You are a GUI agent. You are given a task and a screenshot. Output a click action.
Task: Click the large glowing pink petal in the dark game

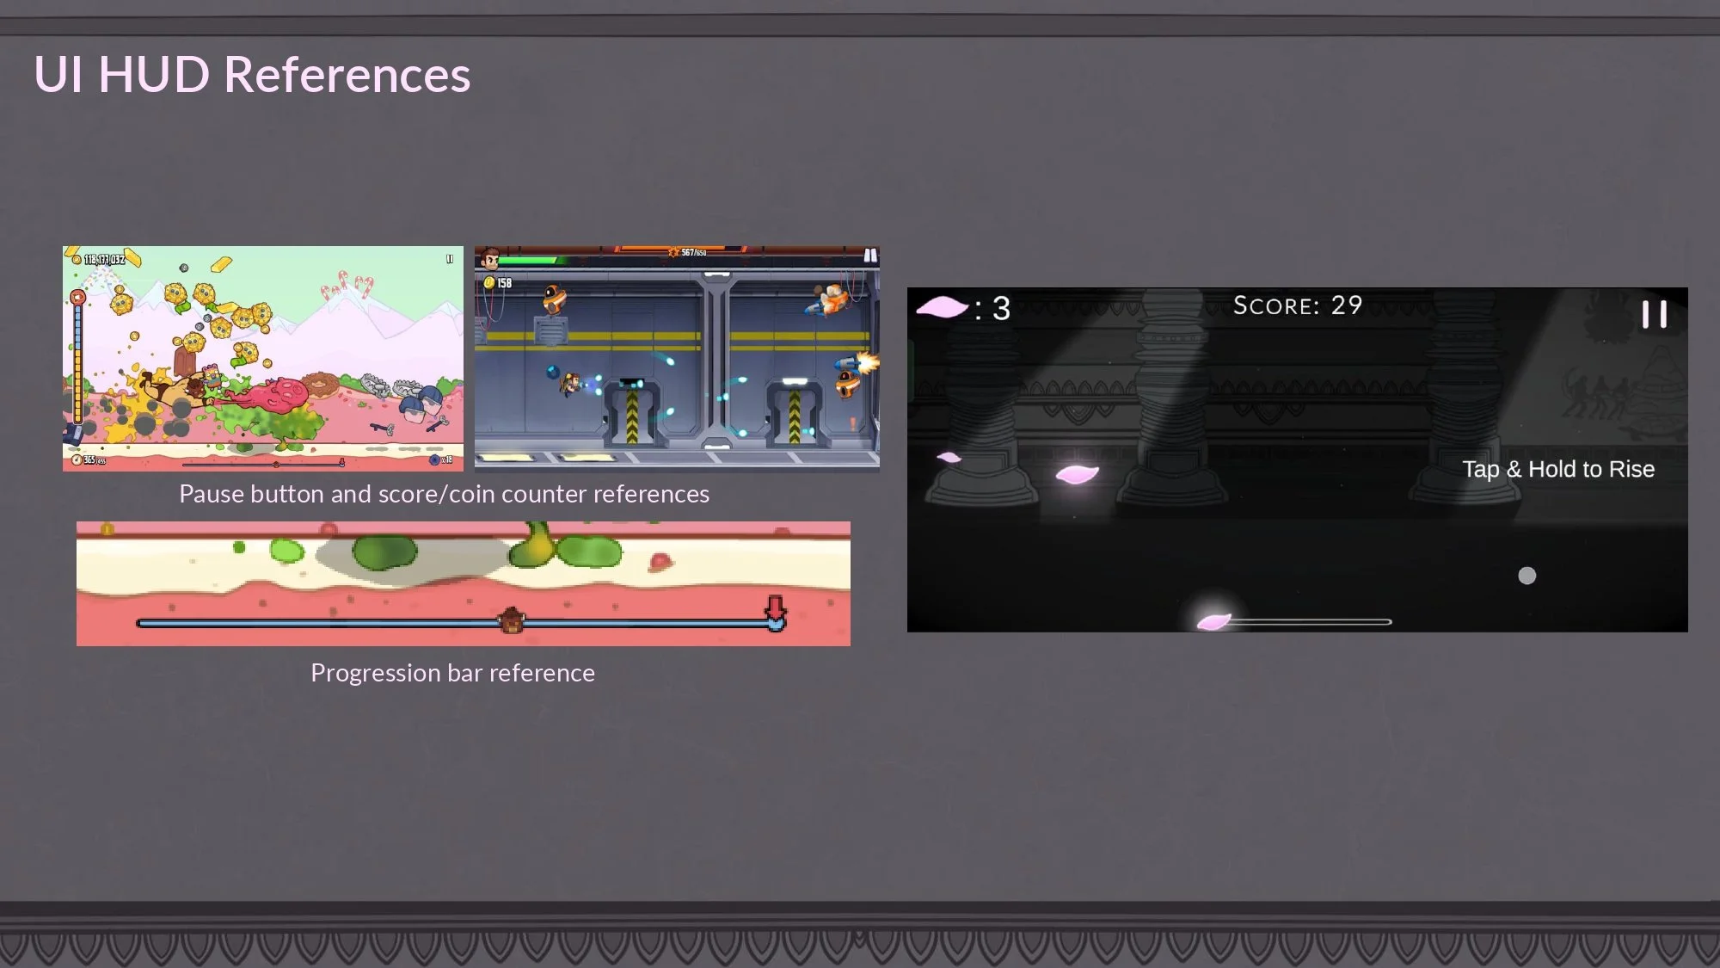pyautogui.click(x=1077, y=473)
